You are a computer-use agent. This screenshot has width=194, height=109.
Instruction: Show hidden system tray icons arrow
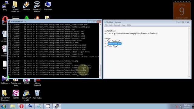pos(173,106)
